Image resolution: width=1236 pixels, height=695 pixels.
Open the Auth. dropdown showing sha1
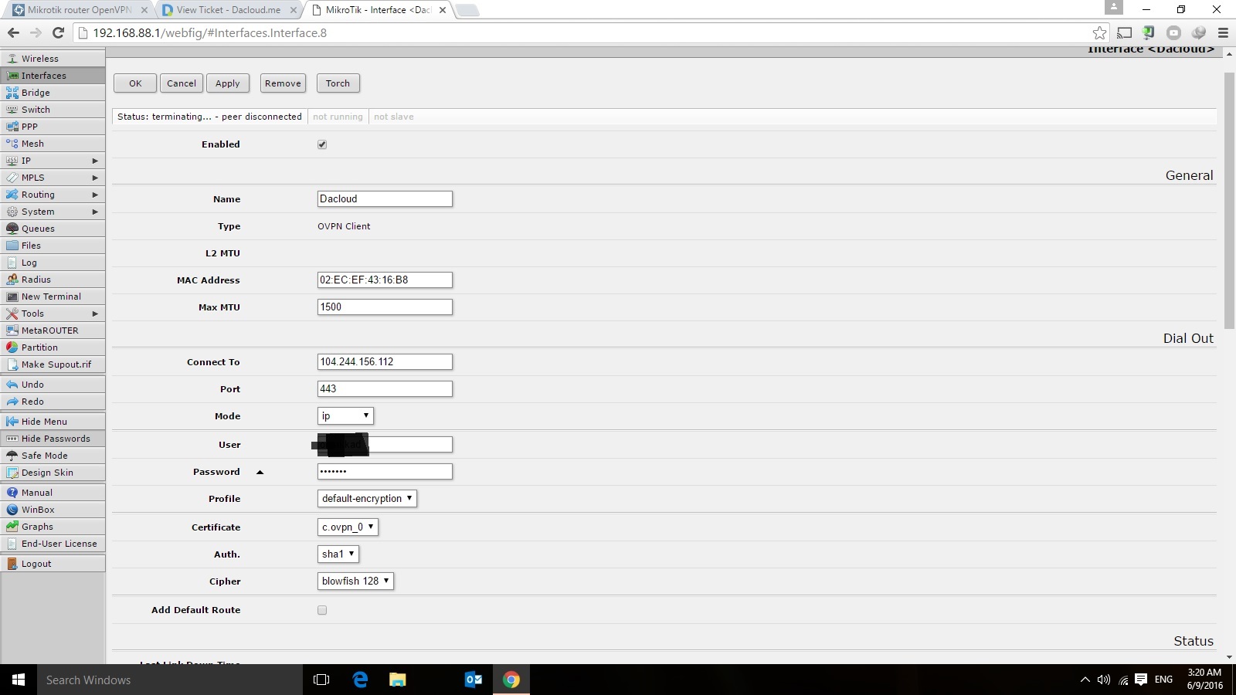(x=338, y=554)
